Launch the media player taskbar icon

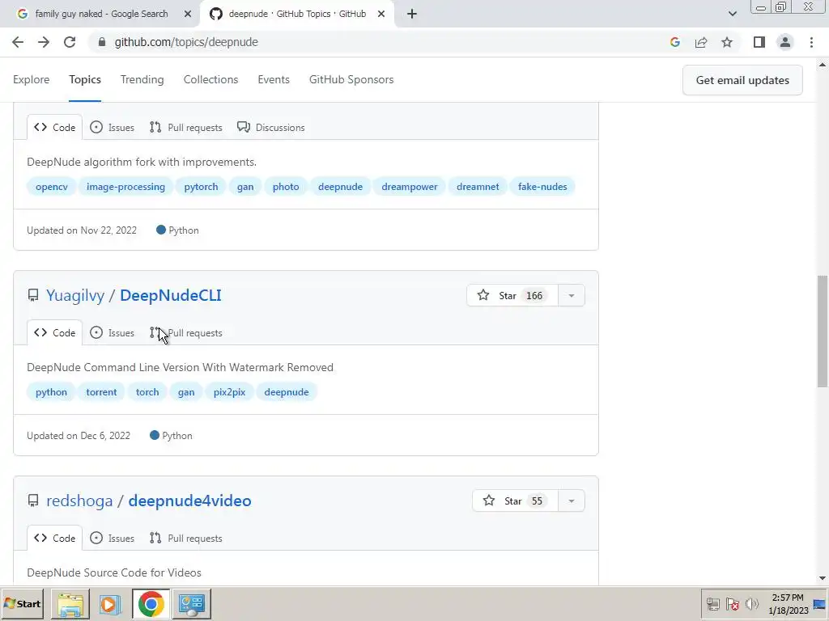coord(110,604)
